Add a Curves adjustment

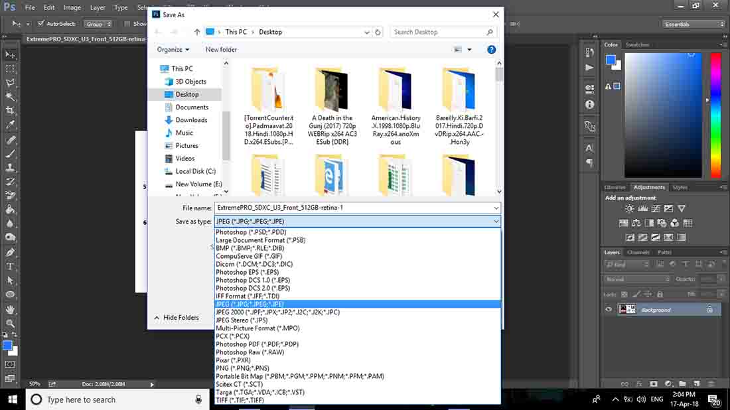click(x=656, y=209)
